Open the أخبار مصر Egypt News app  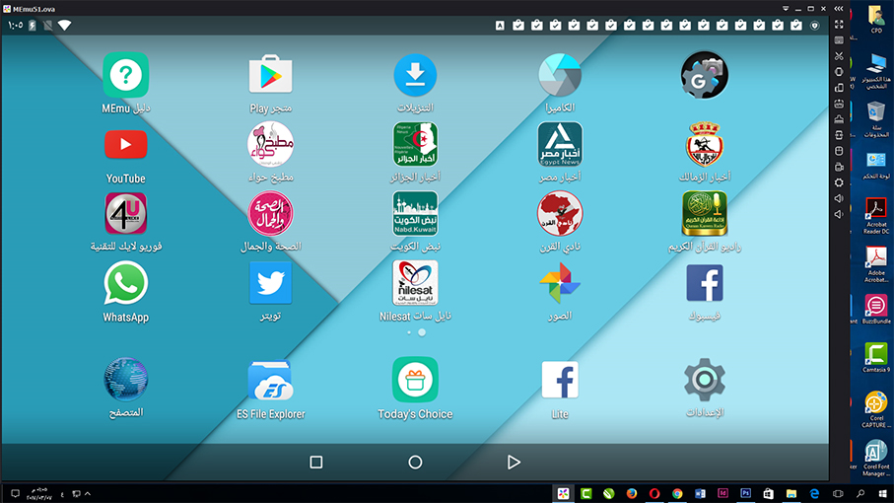(x=560, y=144)
